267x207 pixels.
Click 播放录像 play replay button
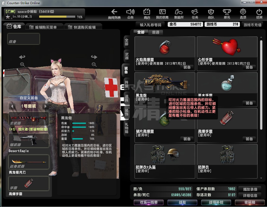[250, 189]
